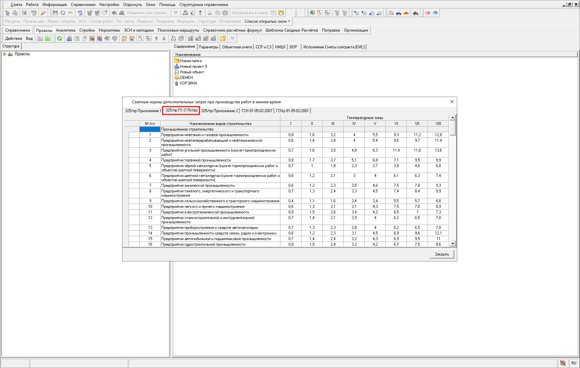
Task: Select the blue truck machinery icon
Action: tap(399, 13)
